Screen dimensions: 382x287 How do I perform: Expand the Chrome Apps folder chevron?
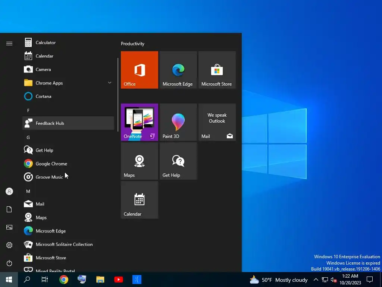[x=110, y=83]
